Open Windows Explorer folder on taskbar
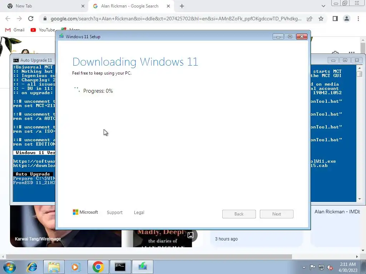The image size is (366, 274). [x=54, y=267]
